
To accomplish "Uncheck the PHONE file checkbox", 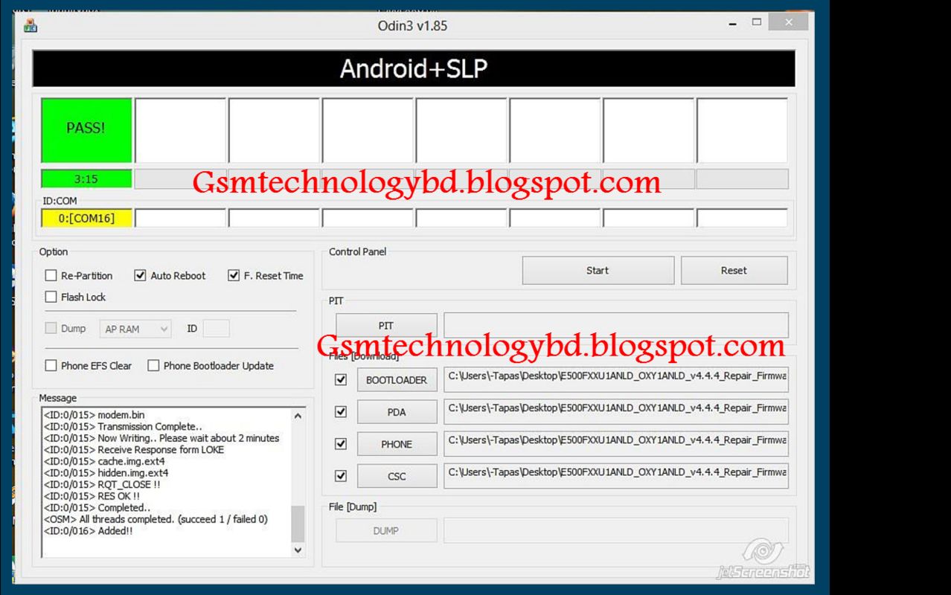I will point(341,444).
